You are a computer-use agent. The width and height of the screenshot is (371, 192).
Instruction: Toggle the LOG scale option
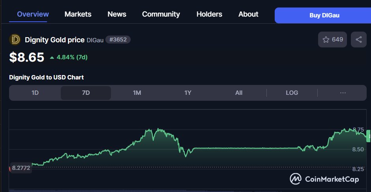point(292,93)
